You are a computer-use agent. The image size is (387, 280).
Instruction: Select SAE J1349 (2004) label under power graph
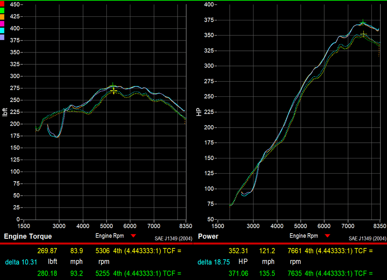click(367, 238)
